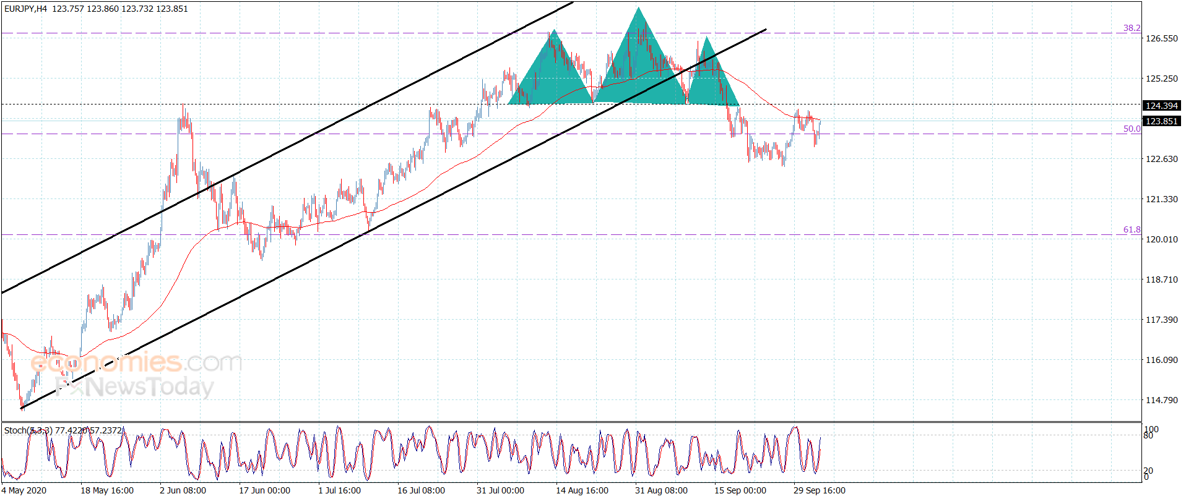The height and width of the screenshot is (499, 1186).
Task: Click the 14 Aug 16:00 date label
Action: 582,490
